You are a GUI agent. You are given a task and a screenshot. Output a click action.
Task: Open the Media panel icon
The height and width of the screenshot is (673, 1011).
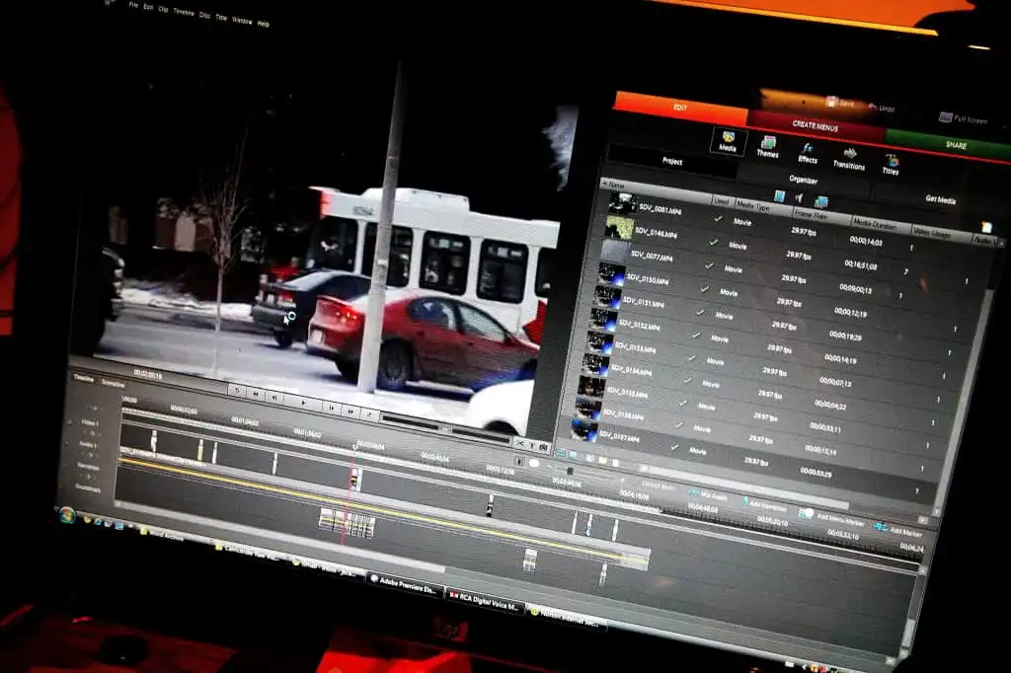coord(729,140)
